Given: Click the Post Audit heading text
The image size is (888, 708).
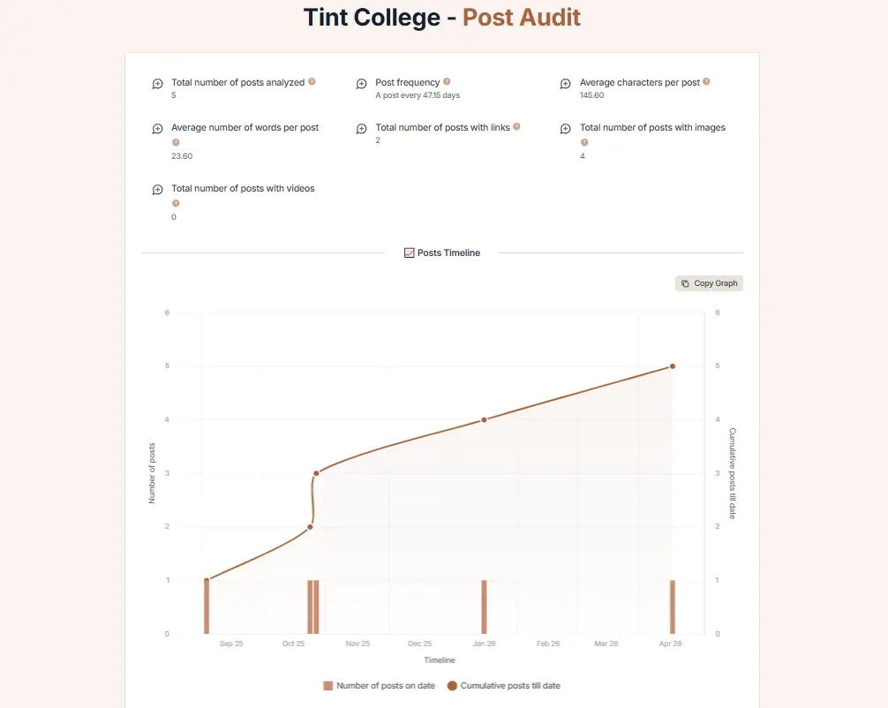Looking at the screenshot, I should 522,18.
